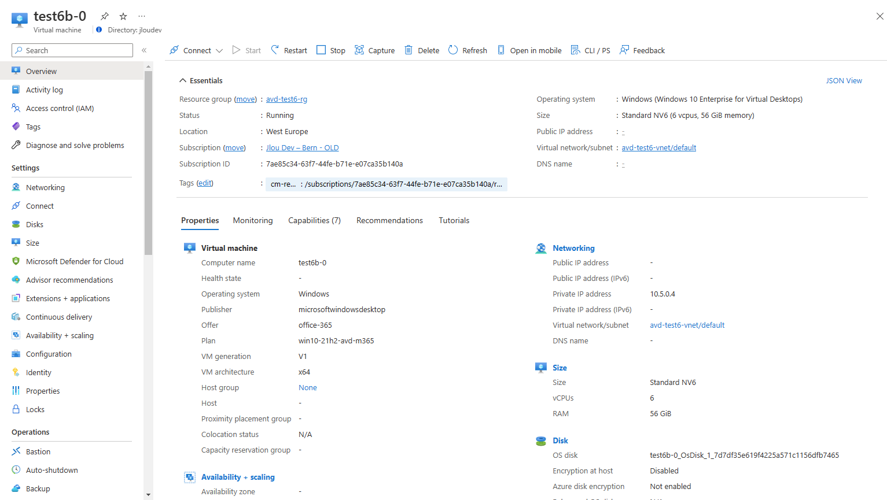887x500 pixels.
Task: Click the resource group move link
Action: [x=245, y=99]
